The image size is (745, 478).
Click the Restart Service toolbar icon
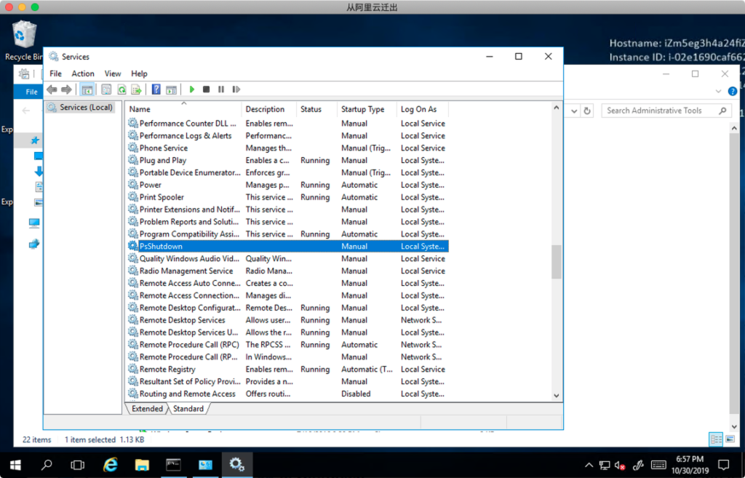(236, 89)
